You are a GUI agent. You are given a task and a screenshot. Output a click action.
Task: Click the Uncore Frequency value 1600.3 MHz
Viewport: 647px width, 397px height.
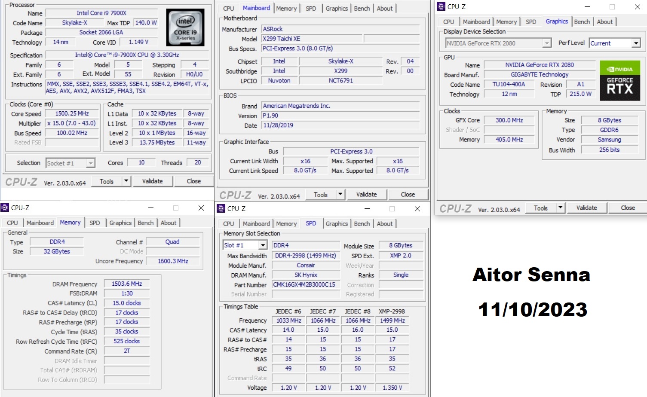(173, 261)
